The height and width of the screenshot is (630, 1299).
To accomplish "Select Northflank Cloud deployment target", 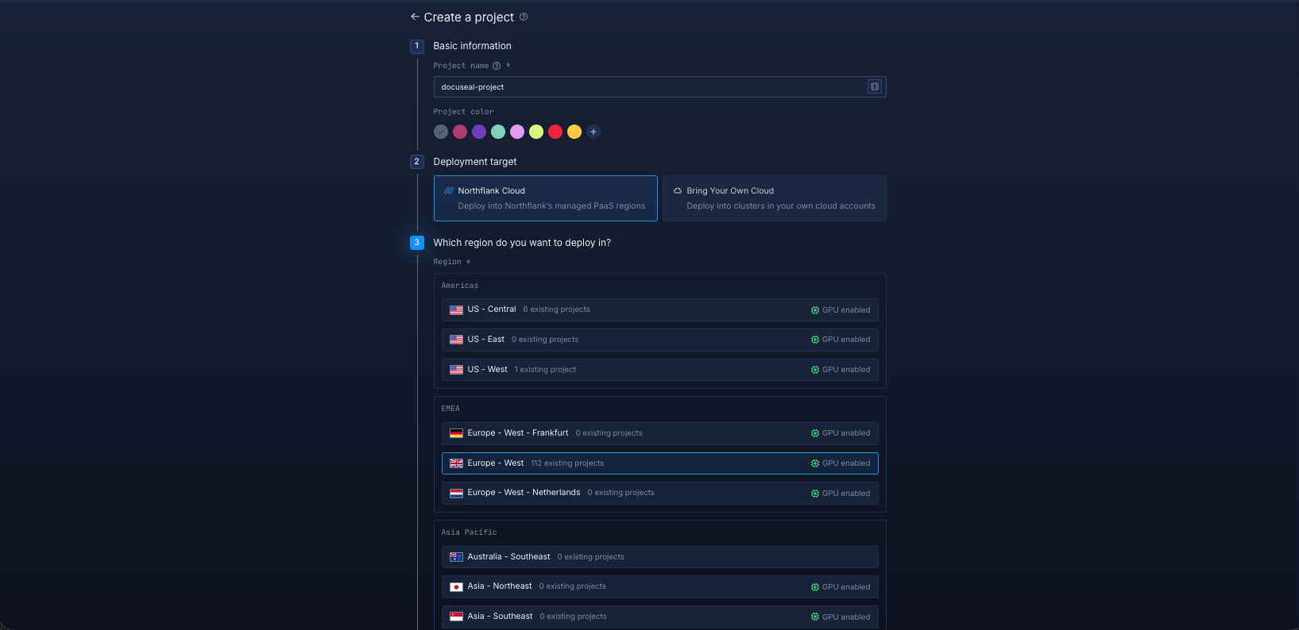I will pos(545,198).
